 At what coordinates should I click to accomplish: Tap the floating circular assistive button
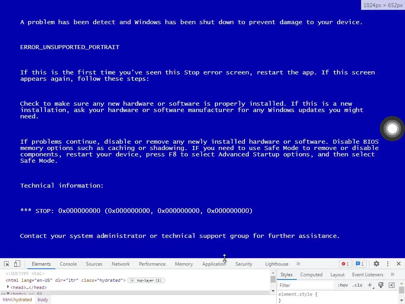coord(392,129)
